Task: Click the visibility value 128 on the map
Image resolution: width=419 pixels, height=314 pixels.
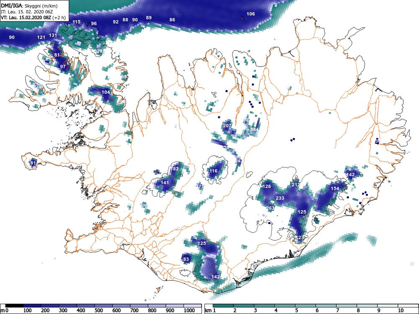Action: pos(266,186)
